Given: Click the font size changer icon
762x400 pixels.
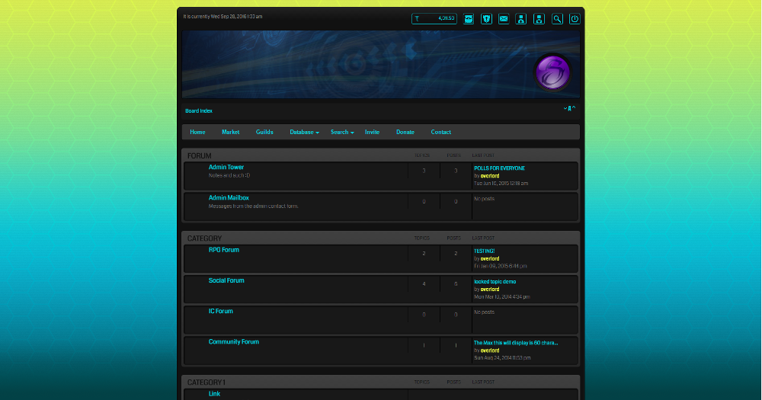Looking at the screenshot, I should pos(569,109).
